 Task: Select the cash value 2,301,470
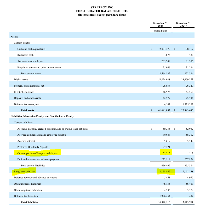click(165, 49)
